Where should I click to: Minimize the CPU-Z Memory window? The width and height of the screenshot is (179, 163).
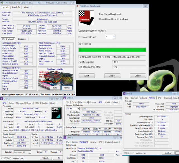coord(175,94)
